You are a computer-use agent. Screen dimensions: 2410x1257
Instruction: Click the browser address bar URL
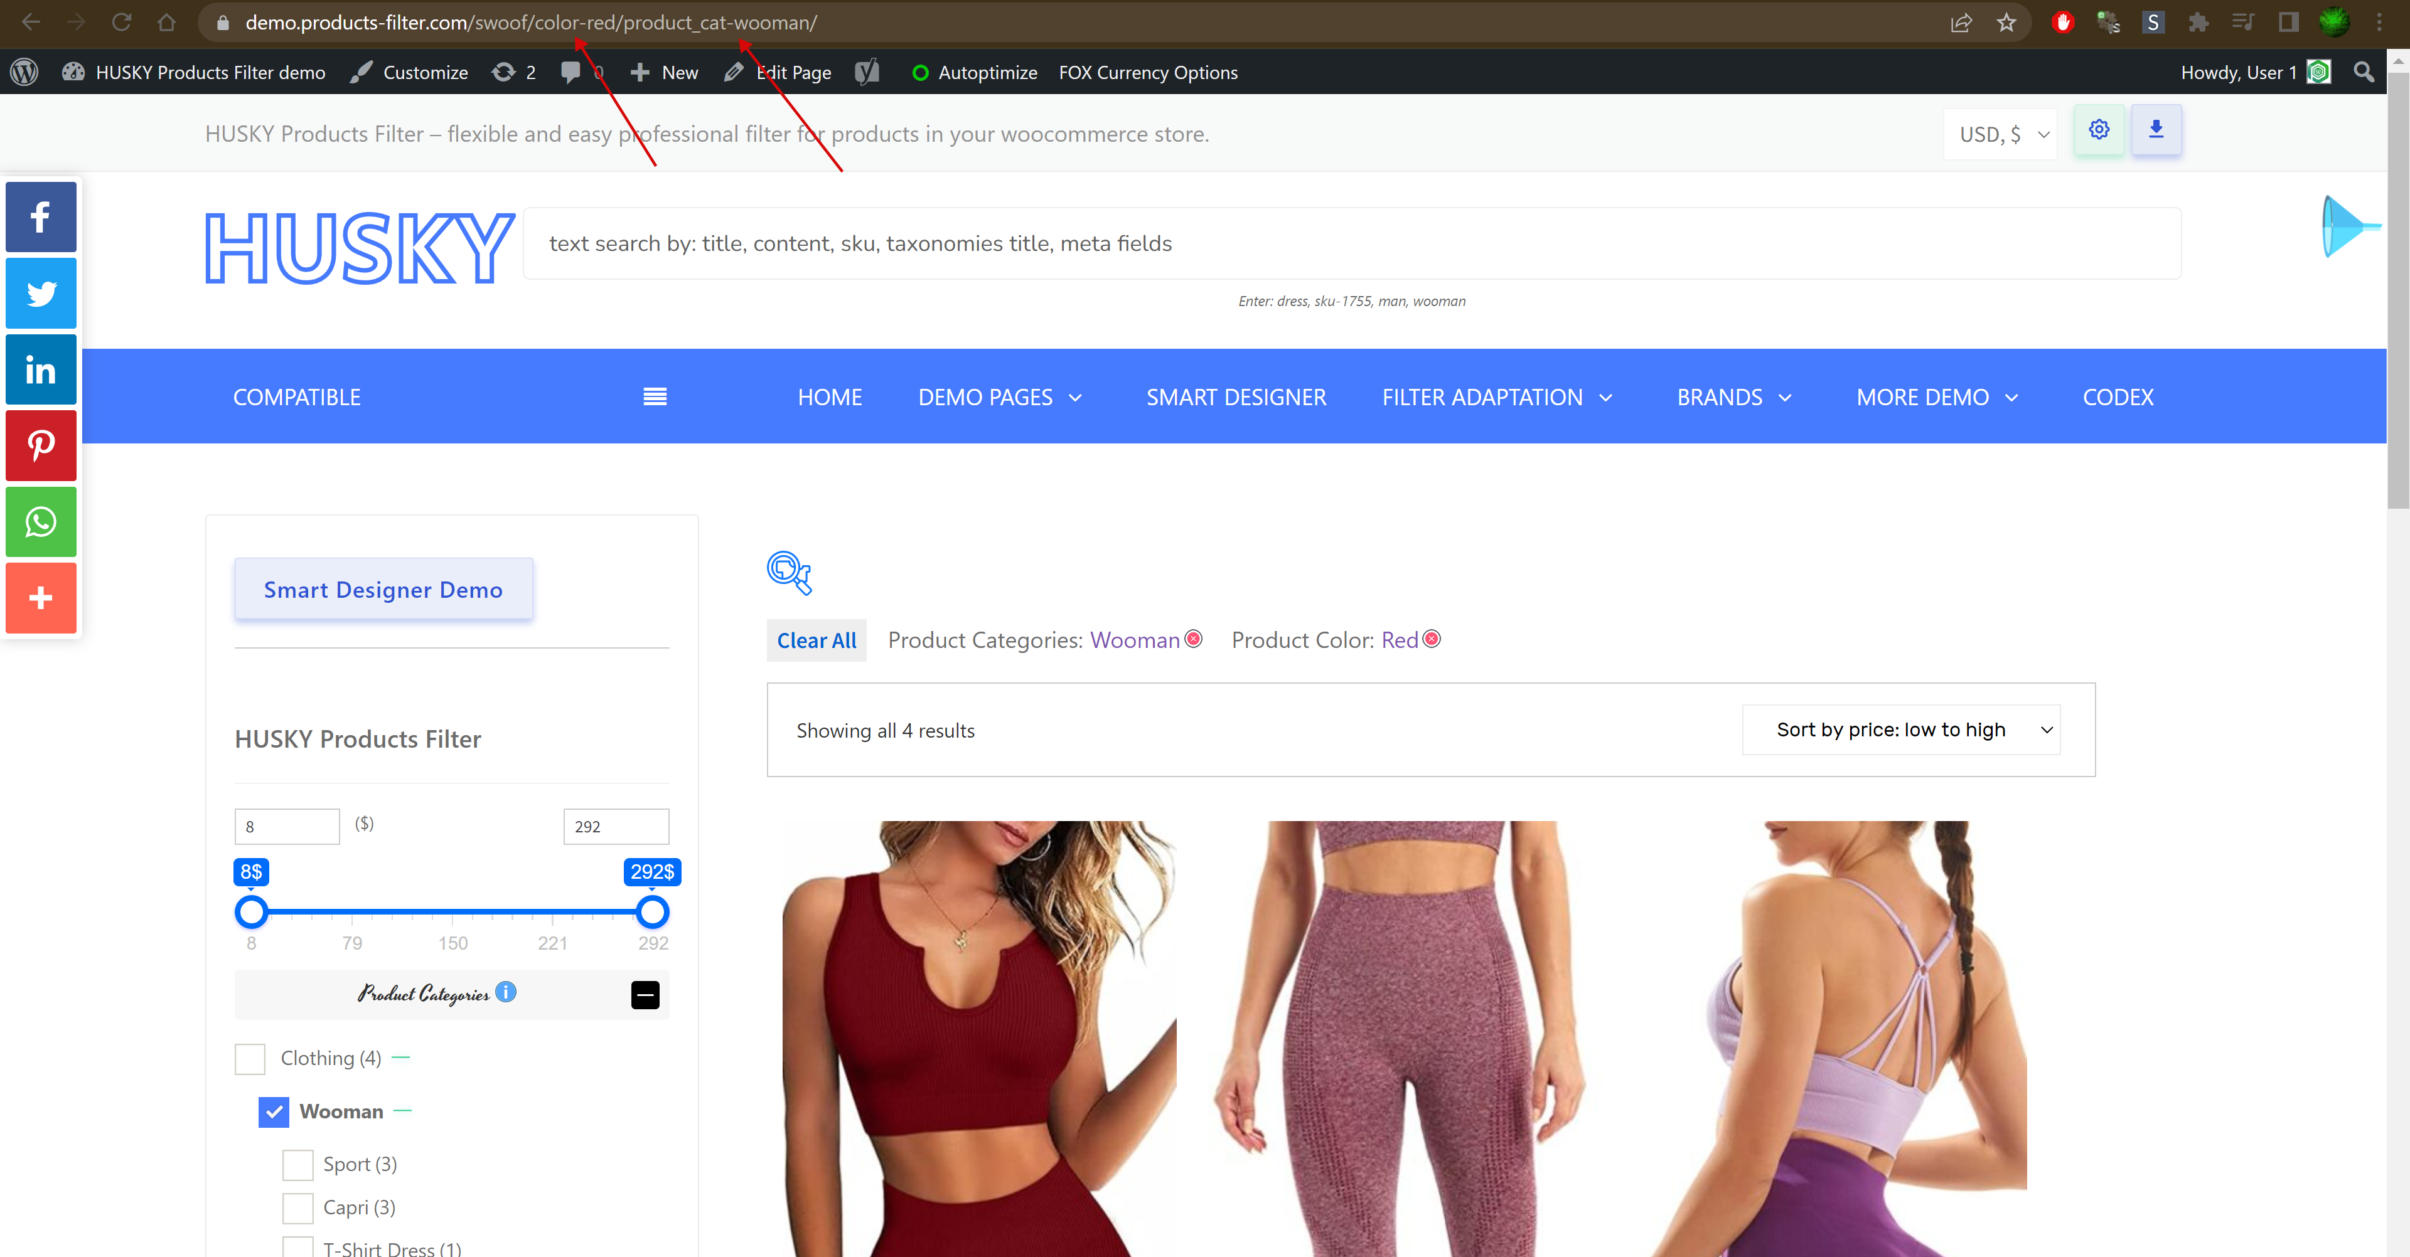[x=530, y=23]
